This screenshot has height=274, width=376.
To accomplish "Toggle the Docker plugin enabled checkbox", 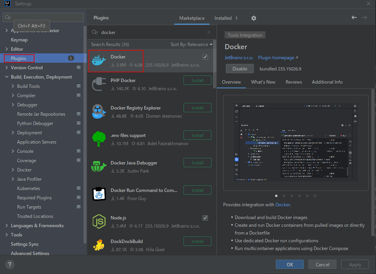I will [x=205, y=57].
